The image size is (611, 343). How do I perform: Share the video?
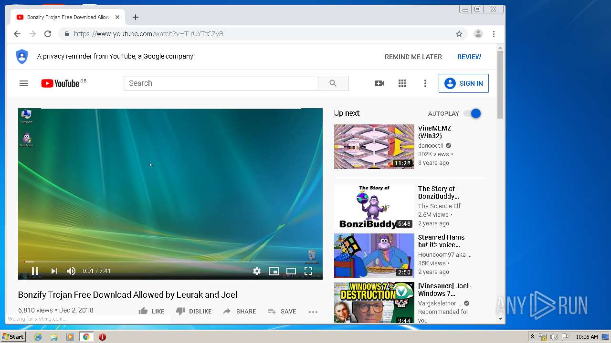point(239,312)
